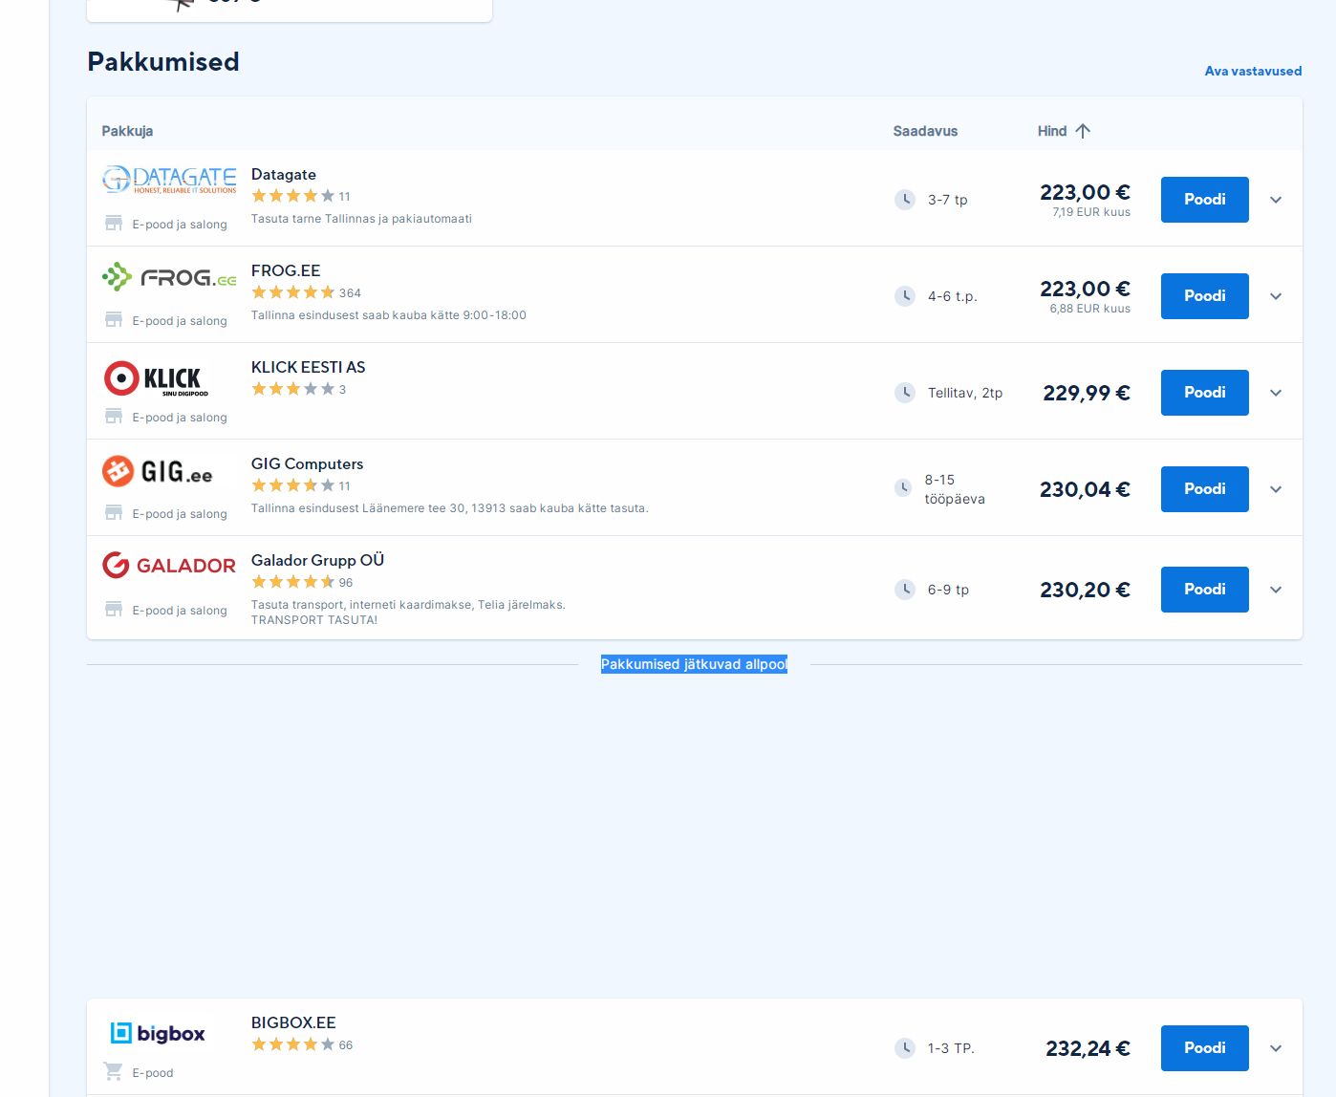Open the BIGBOX.EE seller name
Image resolution: width=1336 pixels, height=1097 pixels.
coord(293,1022)
